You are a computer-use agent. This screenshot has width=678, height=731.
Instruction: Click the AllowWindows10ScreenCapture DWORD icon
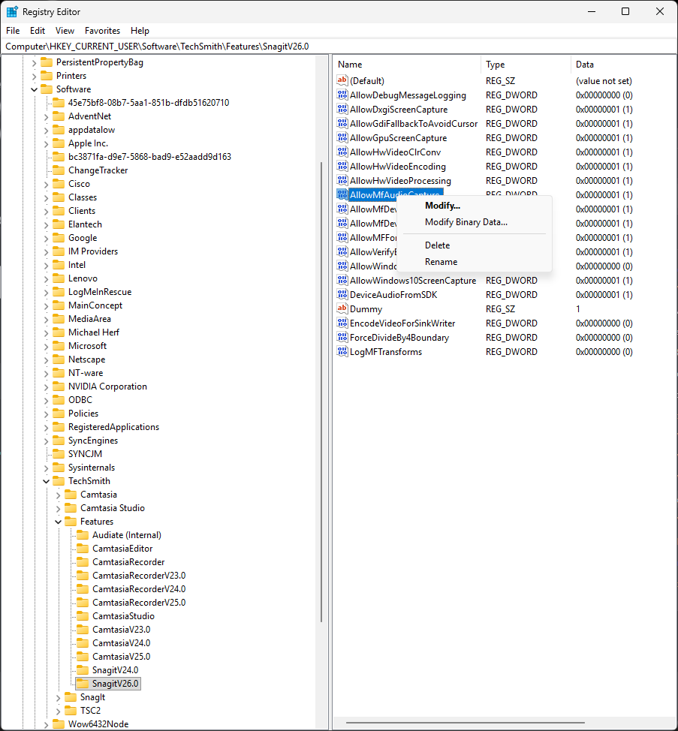342,280
